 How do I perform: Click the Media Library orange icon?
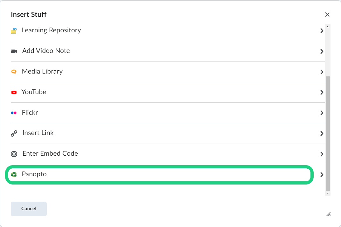(14, 72)
